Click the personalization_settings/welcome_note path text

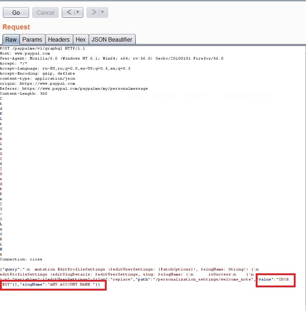204,279
